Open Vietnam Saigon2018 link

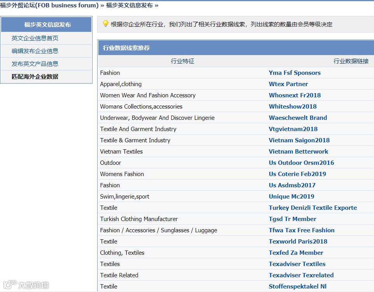[299, 140]
